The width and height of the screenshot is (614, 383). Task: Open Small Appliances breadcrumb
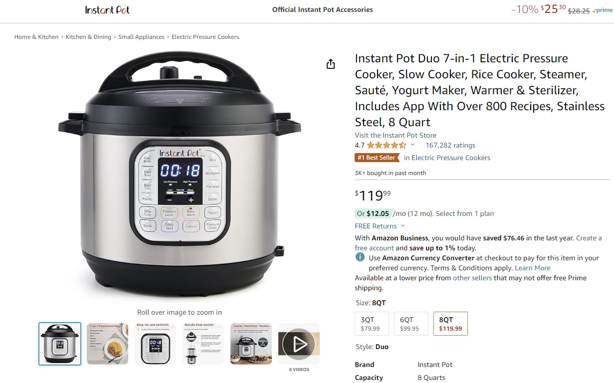tap(142, 37)
